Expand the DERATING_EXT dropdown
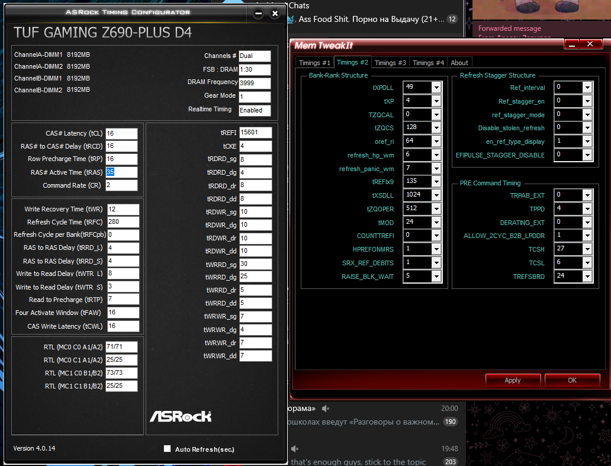 (x=587, y=223)
